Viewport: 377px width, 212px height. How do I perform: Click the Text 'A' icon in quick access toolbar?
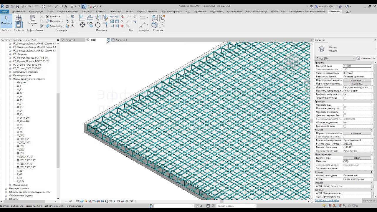(x=66, y=6)
